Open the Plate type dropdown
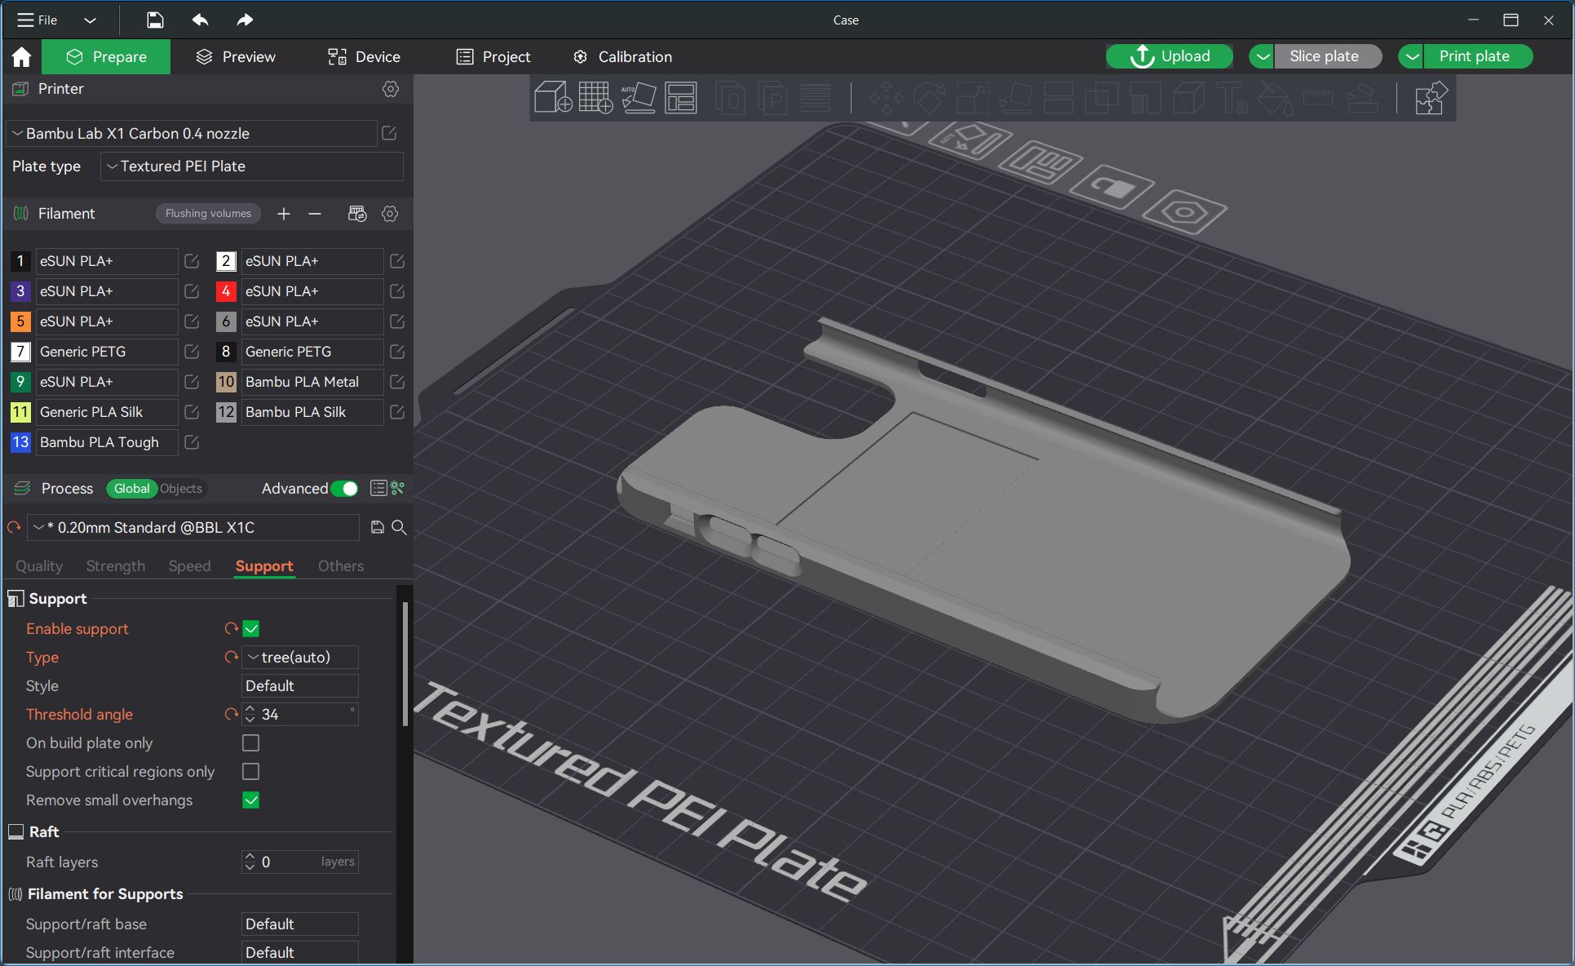The height and width of the screenshot is (966, 1575). point(252,166)
